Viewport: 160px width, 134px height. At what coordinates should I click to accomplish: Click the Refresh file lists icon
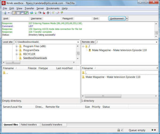(31, 13)
